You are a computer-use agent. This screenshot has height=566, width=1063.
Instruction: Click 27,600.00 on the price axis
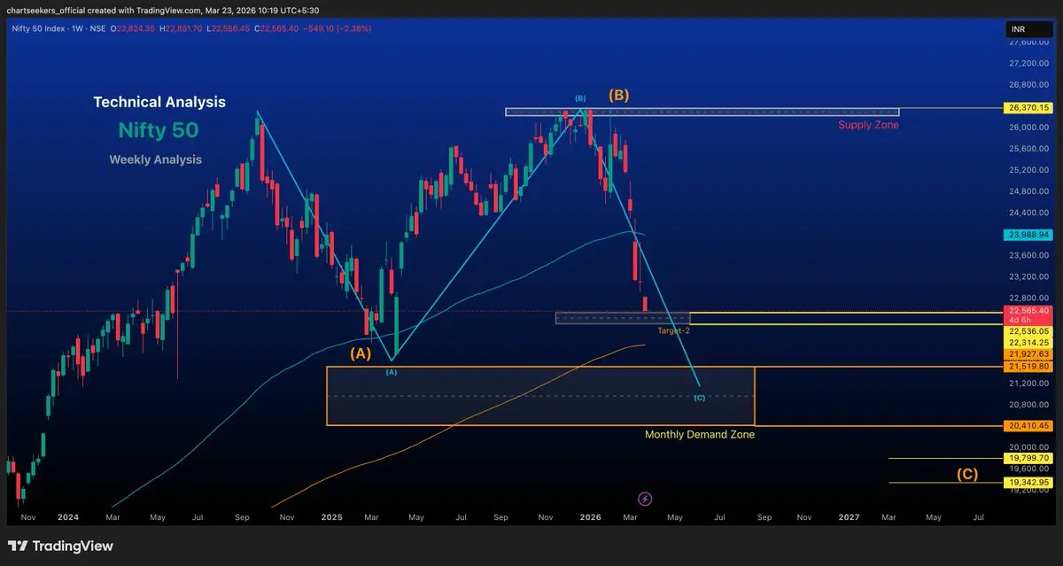pyautogui.click(x=1027, y=43)
